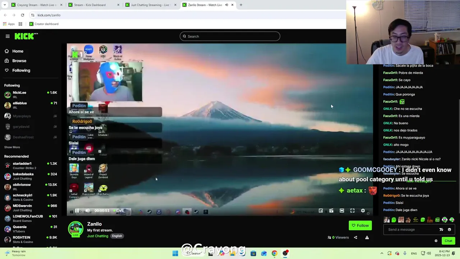This screenshot has width=460, height=259.
Task: Jump to LIVE in the player
Action: coord(119,211)
